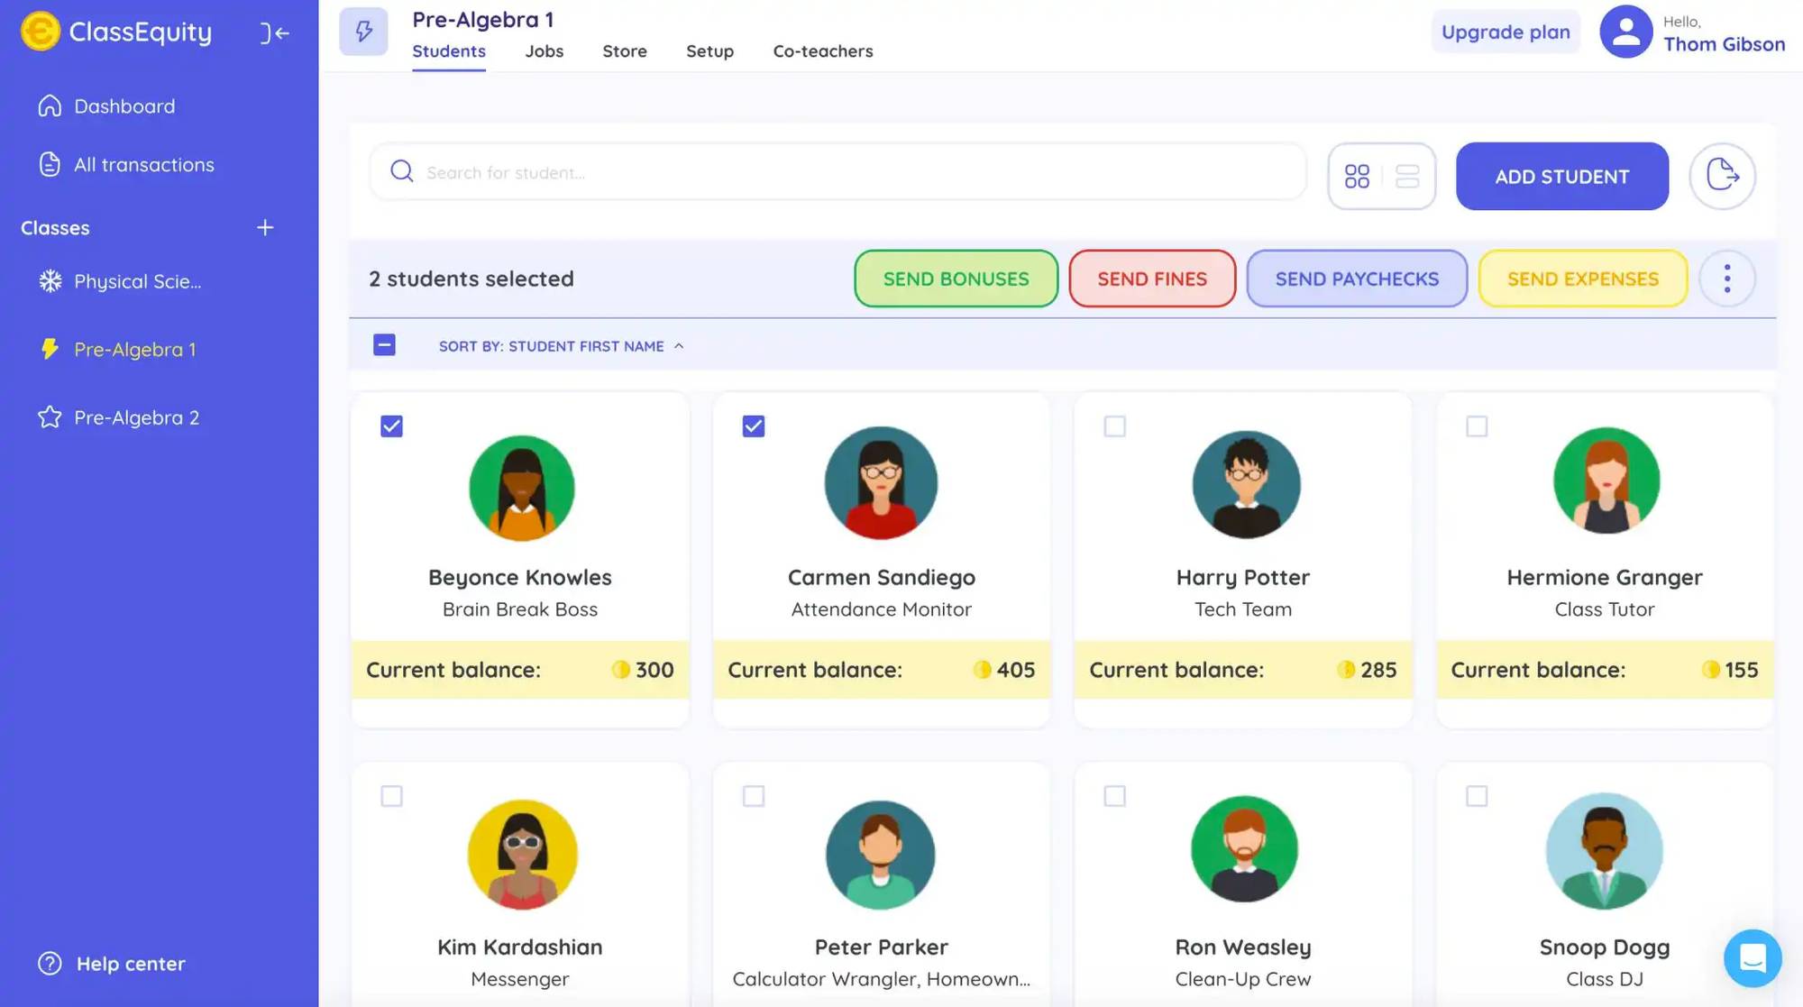
Task: Click Kim Kardashian's avatar
Action: (x=522, y=854)
